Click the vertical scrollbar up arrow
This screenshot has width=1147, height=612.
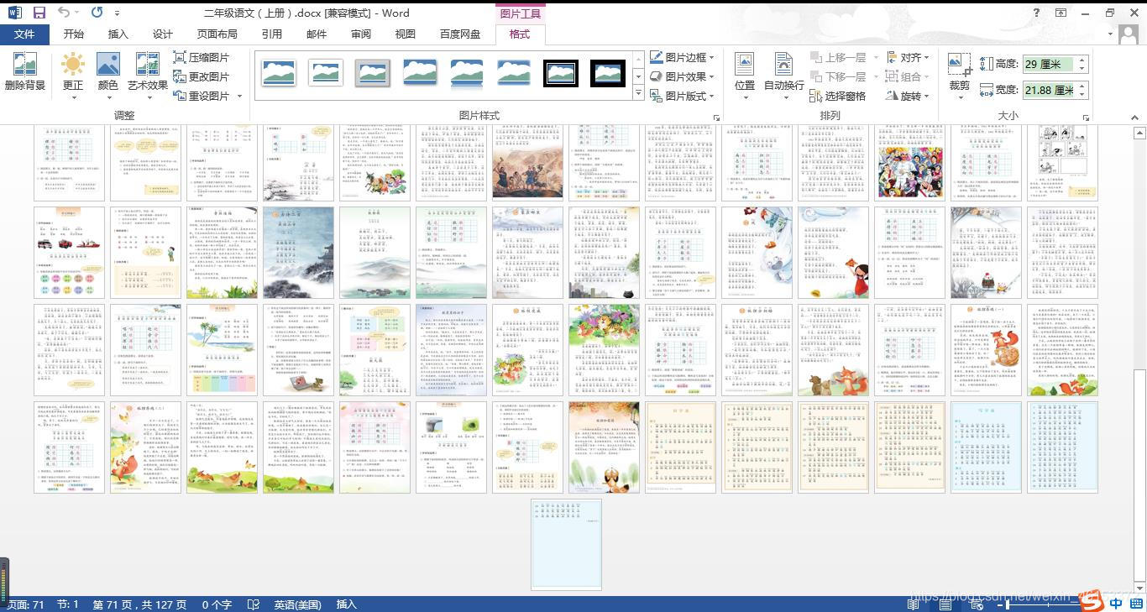[1139, 133]
